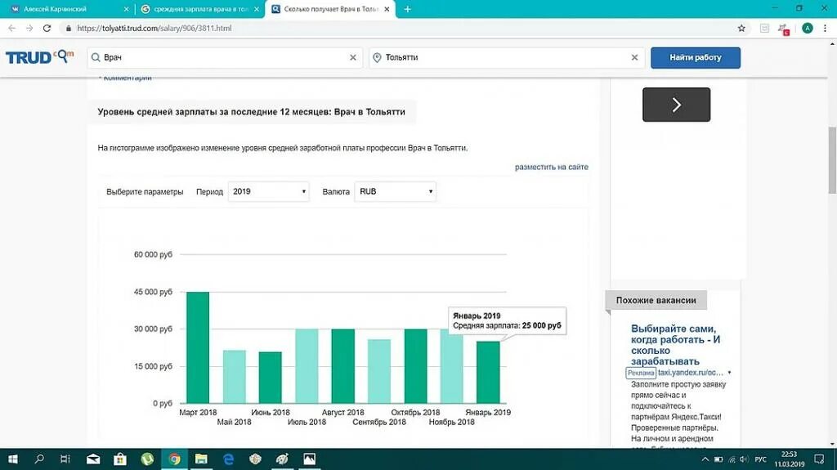Open Microsoft Store from the taskbar
837x470 pixels.
coord(120,459)
